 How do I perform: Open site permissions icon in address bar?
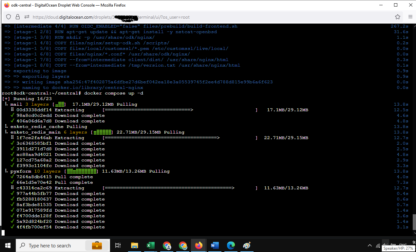point(27,17)
